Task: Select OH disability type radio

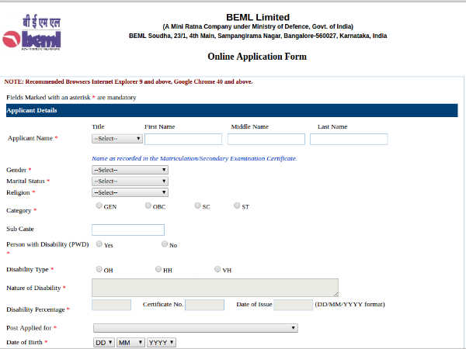Action: click(99, 269)
